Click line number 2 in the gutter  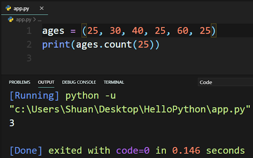click(x=29, y=44)
